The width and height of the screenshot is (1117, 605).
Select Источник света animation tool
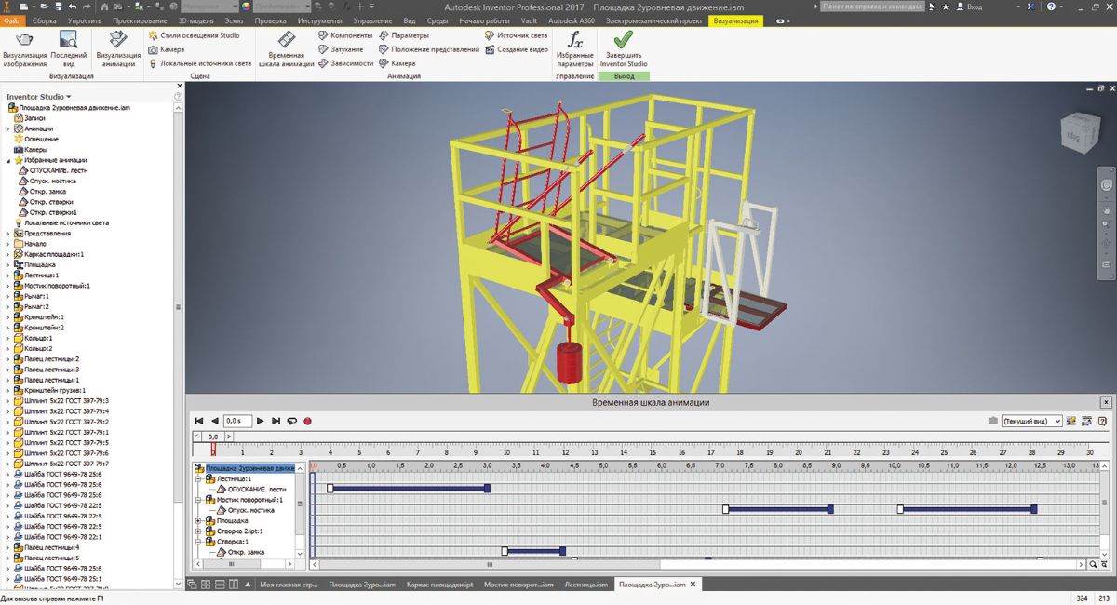(516, 35)
